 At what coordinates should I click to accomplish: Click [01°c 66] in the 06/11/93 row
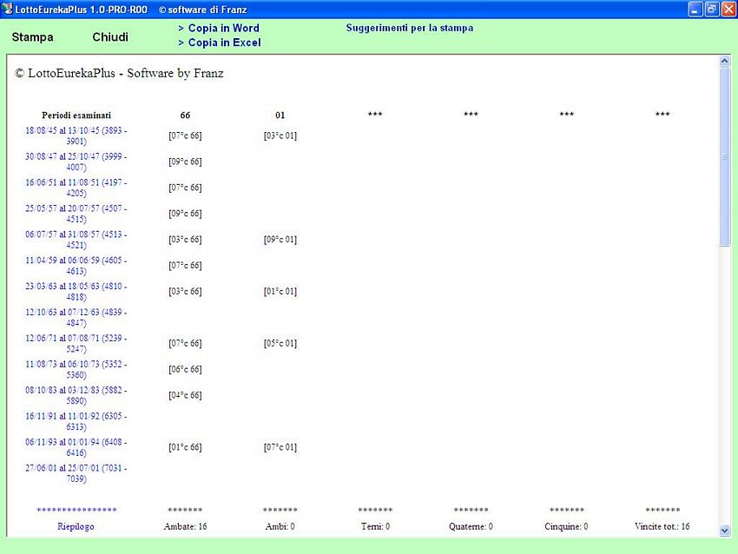186,447
